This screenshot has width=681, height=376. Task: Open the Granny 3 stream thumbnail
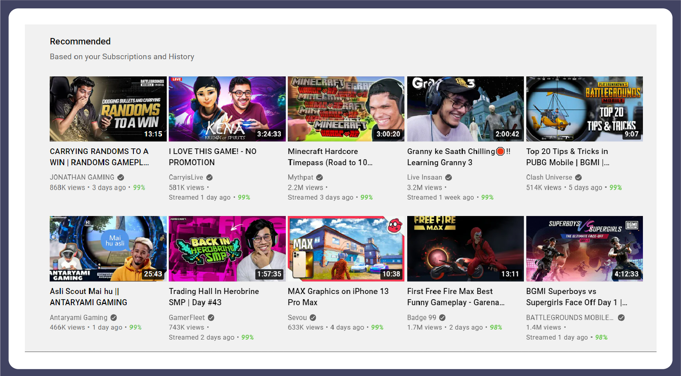pyautogui.click(x=465, y=109)
